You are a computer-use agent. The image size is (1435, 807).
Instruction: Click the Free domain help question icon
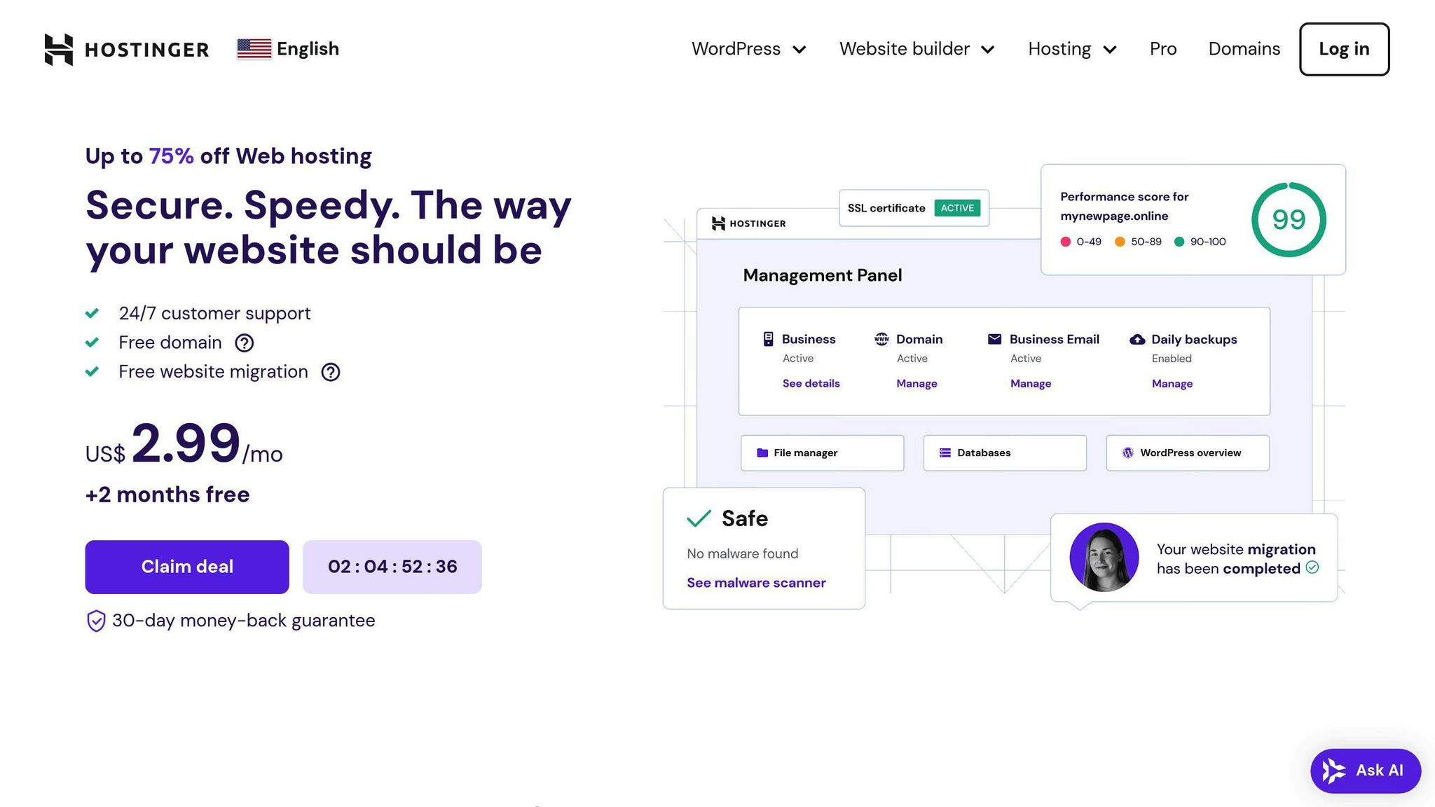pos(244,343)
